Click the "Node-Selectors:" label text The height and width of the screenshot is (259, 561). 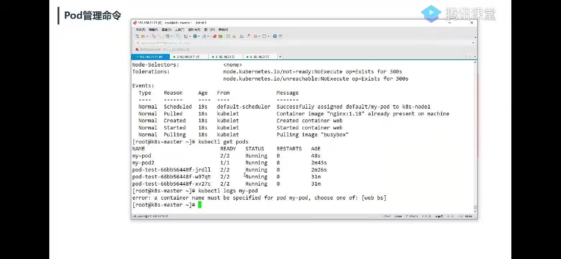pos(156,65)
